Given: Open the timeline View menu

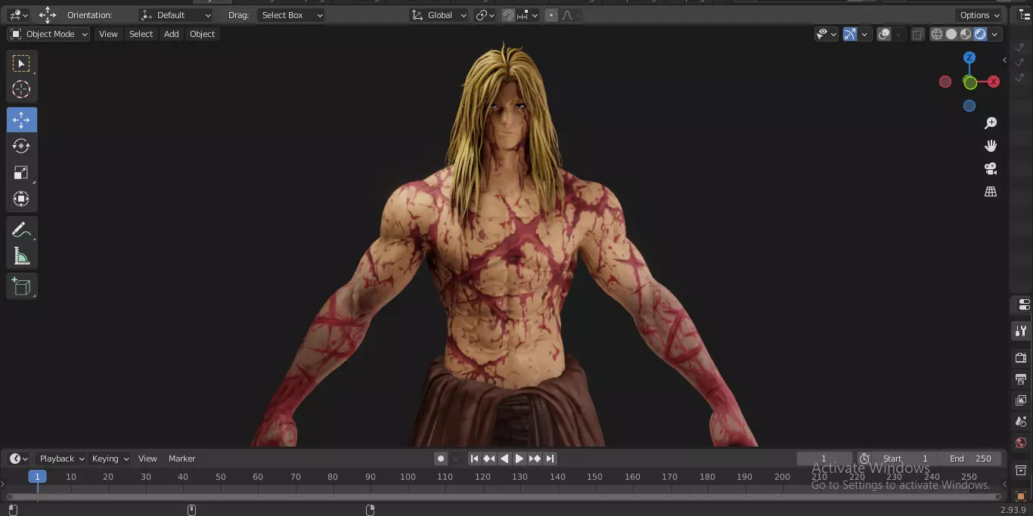Looking at the screenshot, I should (147, 459).
